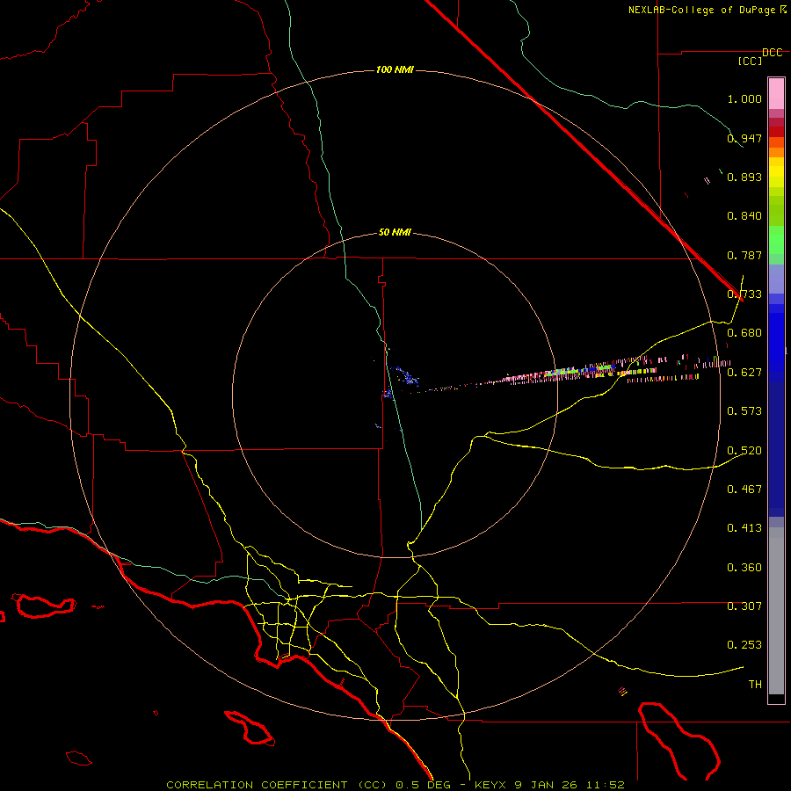The width and height of the screenshot is (791, 791).
Task: Click the CORRELATION COEFFICIENT (CC) caption text
Action: click(x=278, y=785)
